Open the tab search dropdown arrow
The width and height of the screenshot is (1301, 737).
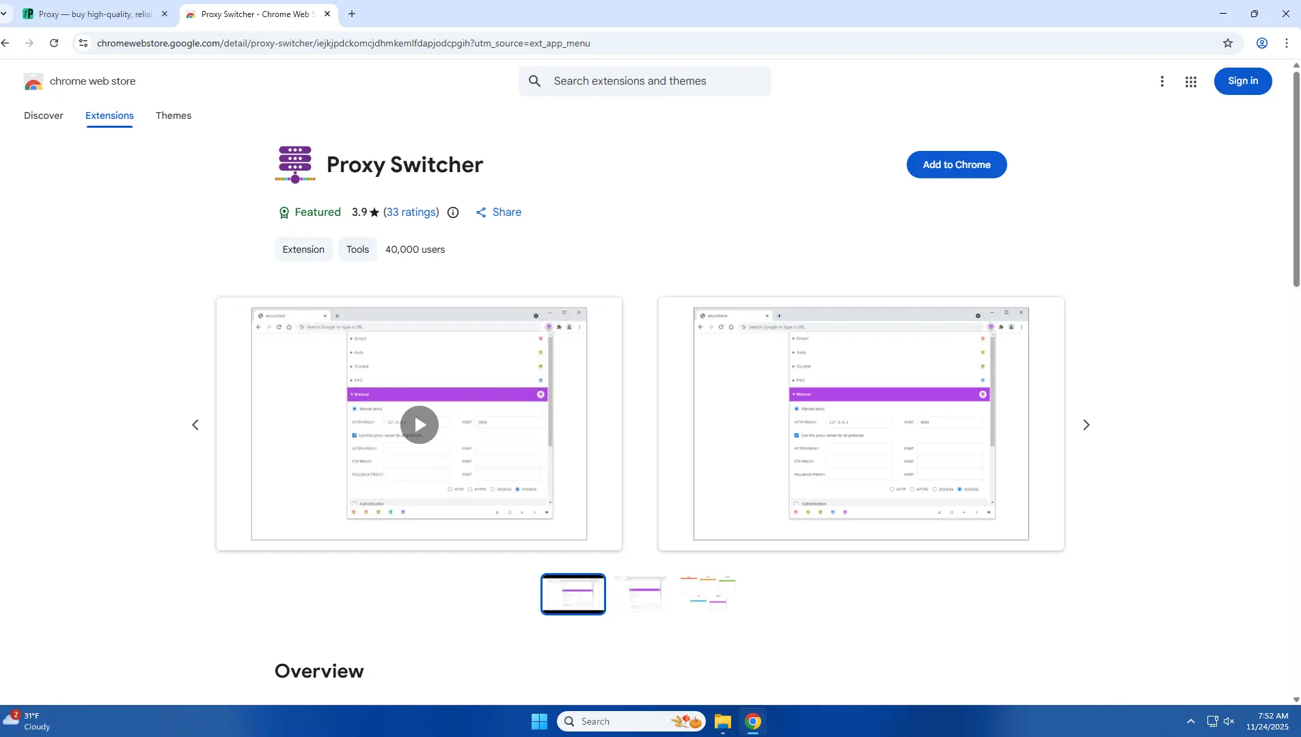point(4,14)
